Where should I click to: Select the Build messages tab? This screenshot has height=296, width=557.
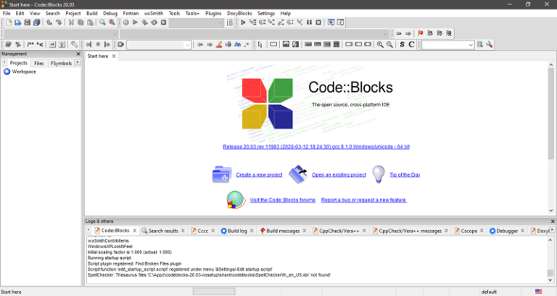point(283,231)
